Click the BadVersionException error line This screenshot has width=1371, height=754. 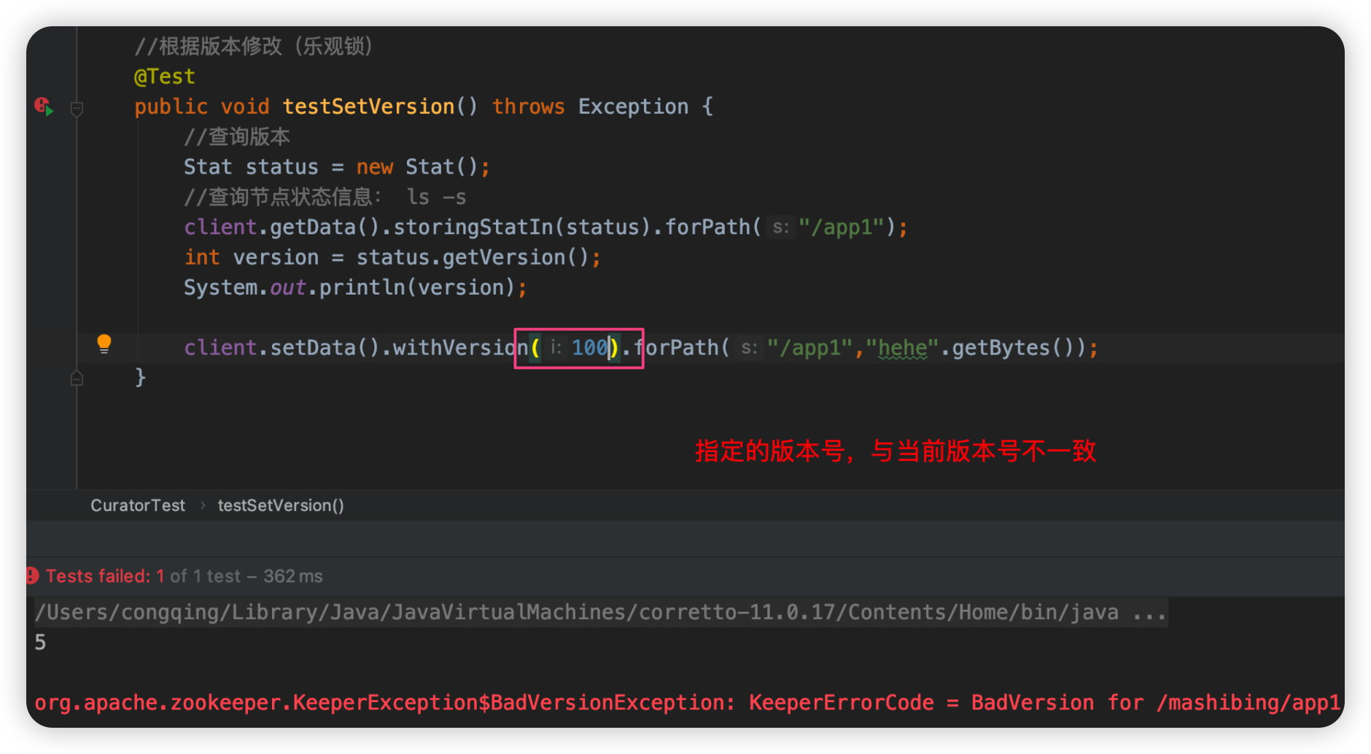point(687,703)
